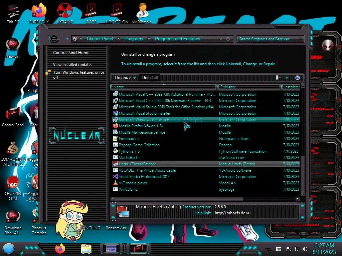This screenshot has height=256, width=342.
Task: Open Turn Windows features on or off
Action: coord(79,75)
